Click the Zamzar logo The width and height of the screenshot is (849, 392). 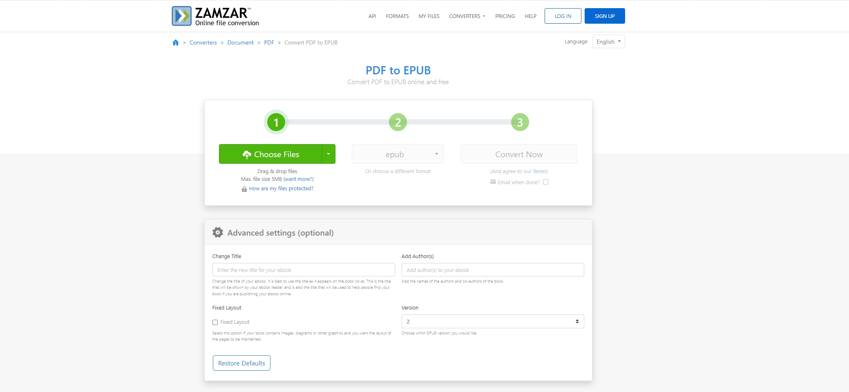pos(215,16)
